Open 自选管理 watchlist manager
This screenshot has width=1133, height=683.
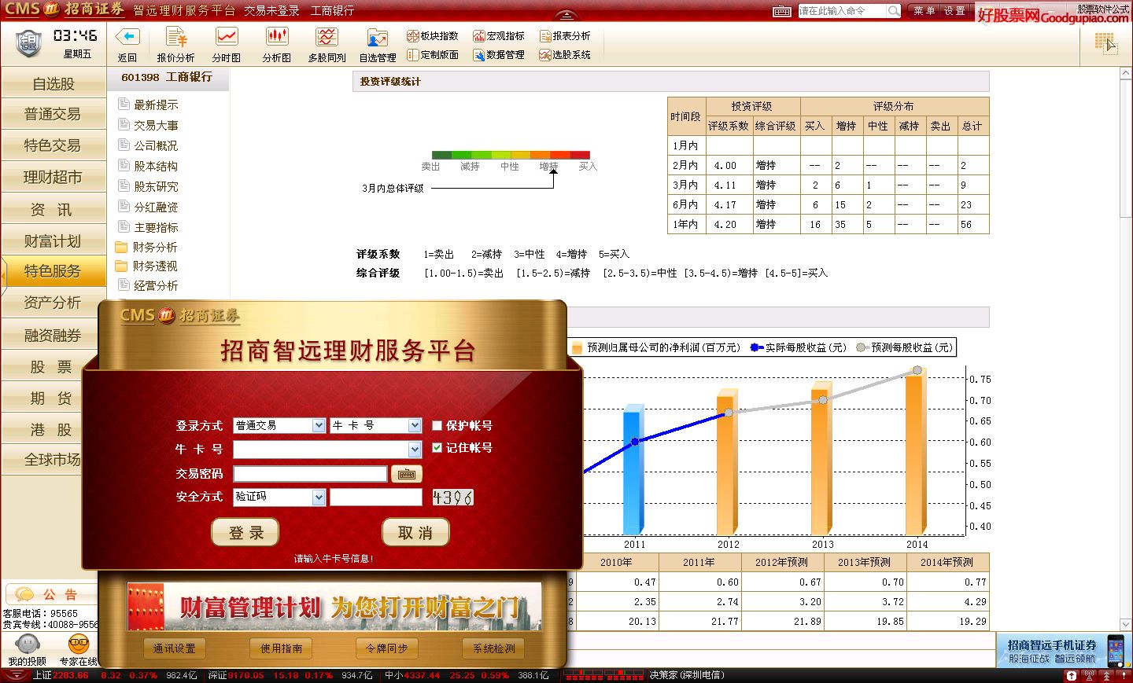(x=378, y=45)
